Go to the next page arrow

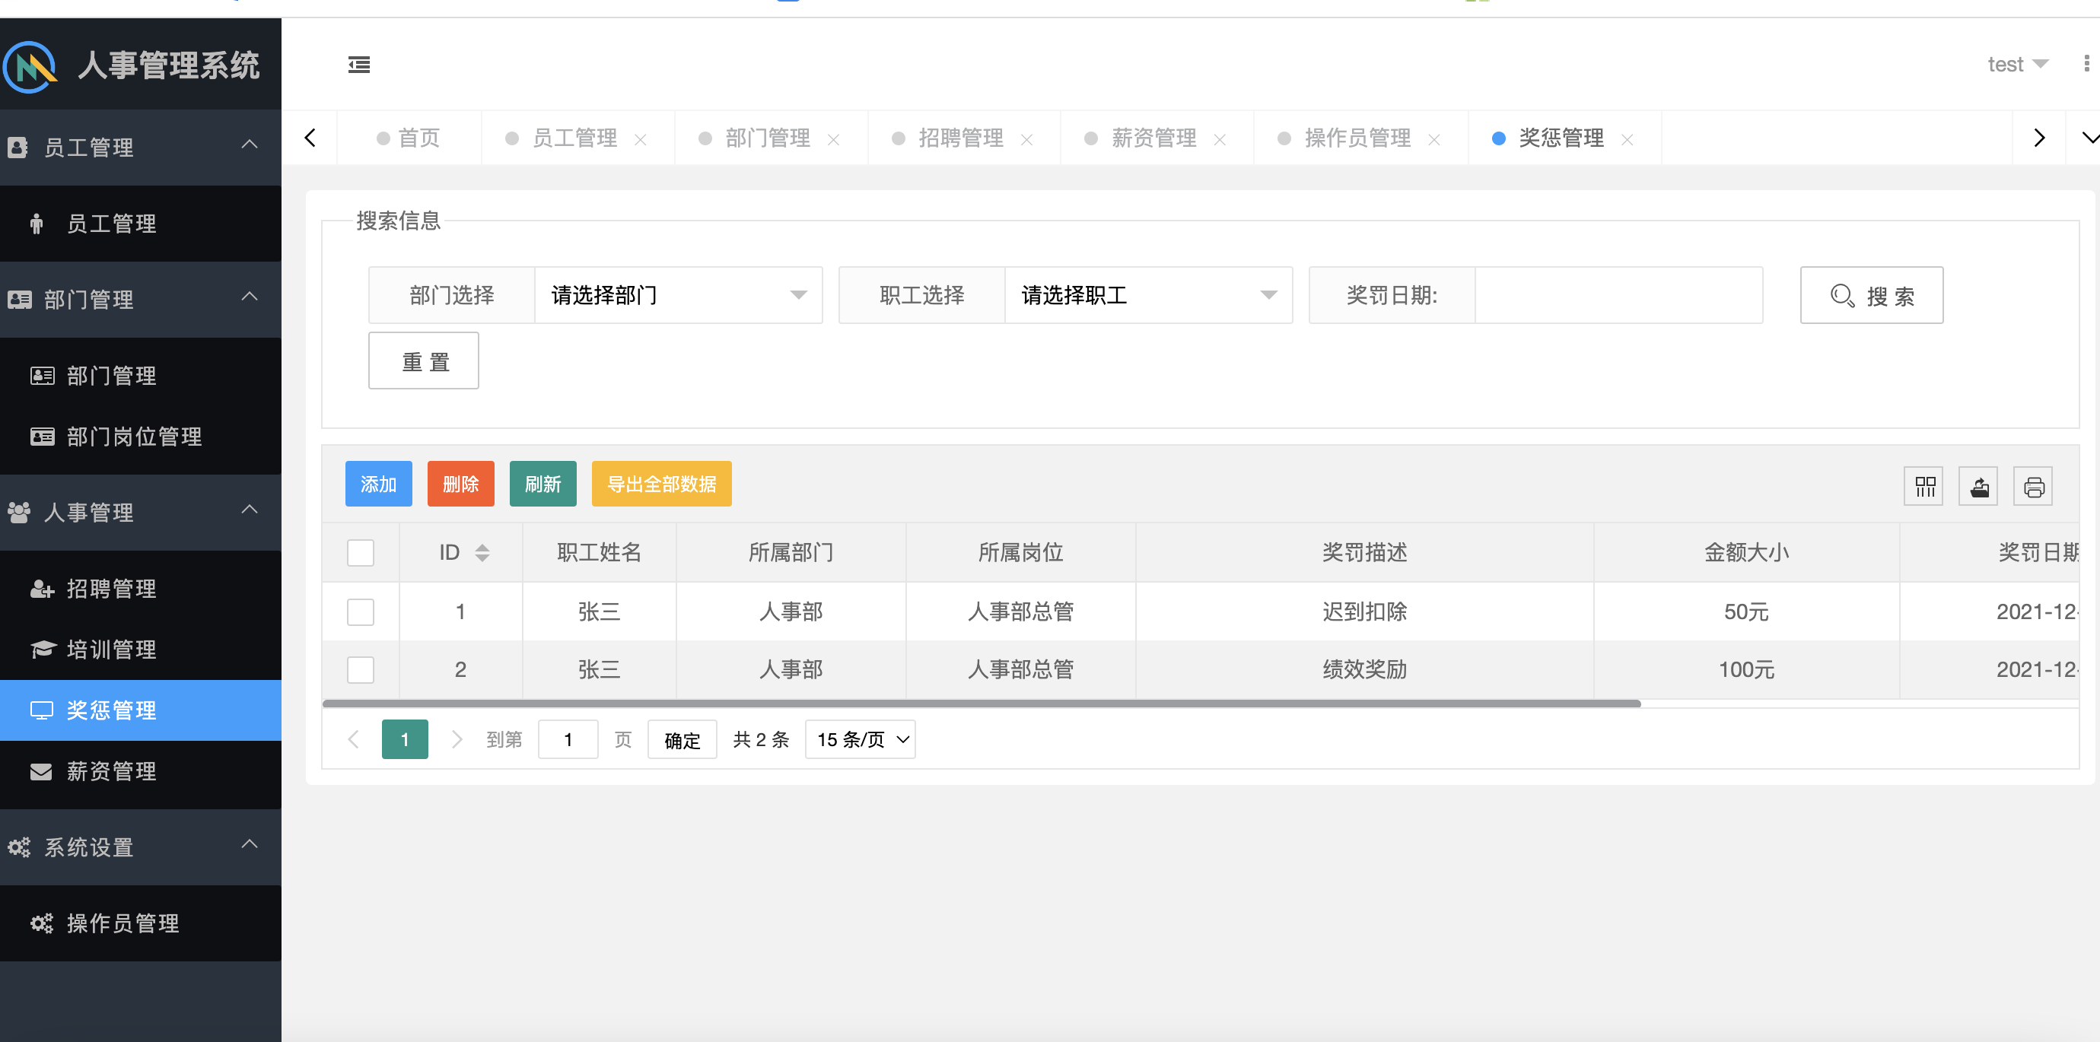click(457, 739)
